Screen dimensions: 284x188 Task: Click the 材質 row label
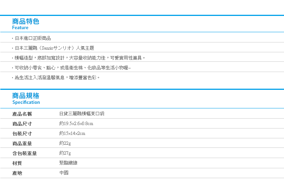pos(17,163)
